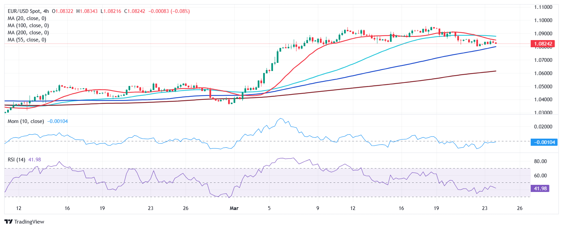Image resolution: width=563 pixels, height=229 pixels.
Task: Click the Mar label on the date axis
Action: click(234, 208)
